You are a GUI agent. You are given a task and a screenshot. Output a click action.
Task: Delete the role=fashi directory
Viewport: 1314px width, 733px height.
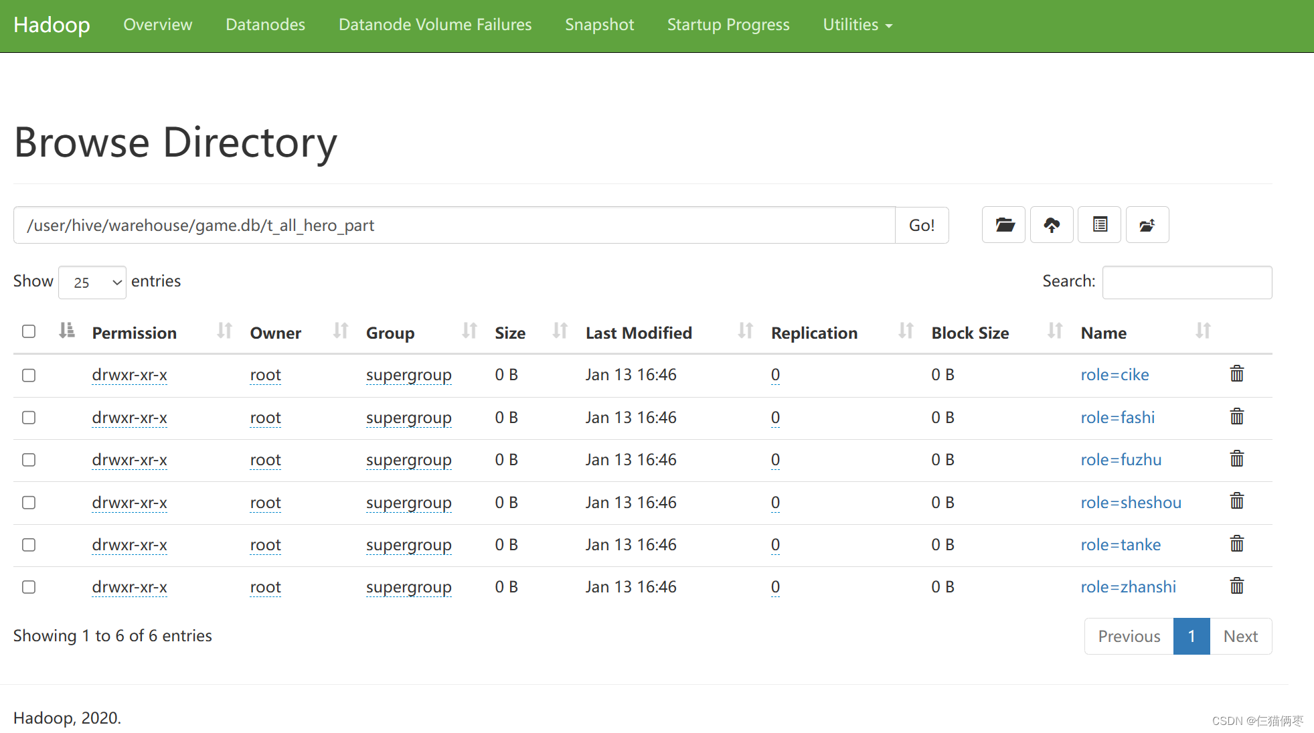tap(1236, 417)
